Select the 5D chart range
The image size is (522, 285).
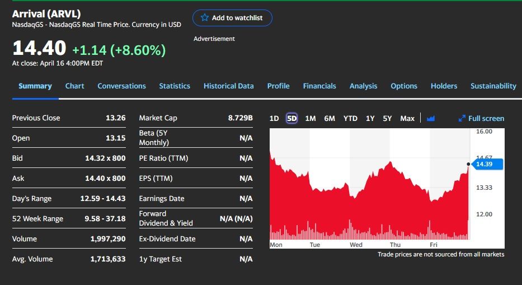point(292,118)
